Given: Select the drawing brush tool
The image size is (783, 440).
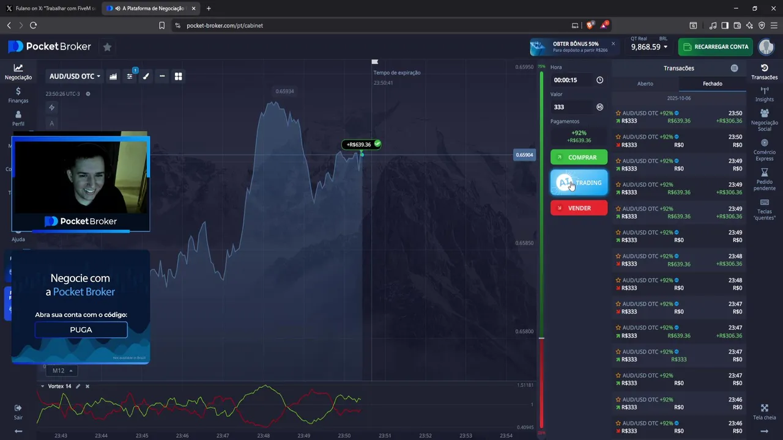Looking at the screenshot, I should pos(146,76).
